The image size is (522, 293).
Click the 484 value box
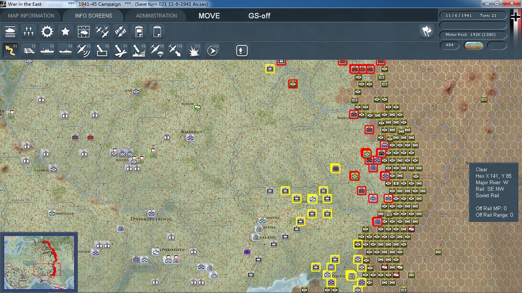click(x=450, y=45)
